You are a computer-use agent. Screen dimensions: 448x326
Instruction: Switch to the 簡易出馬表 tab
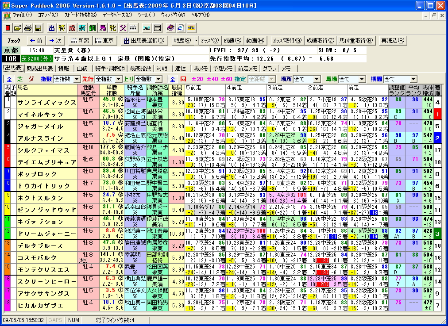point(40,69)
